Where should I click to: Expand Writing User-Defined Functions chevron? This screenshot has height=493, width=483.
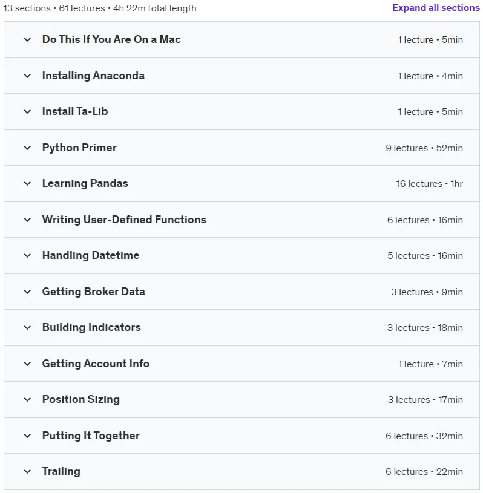(x=27, y=220)
